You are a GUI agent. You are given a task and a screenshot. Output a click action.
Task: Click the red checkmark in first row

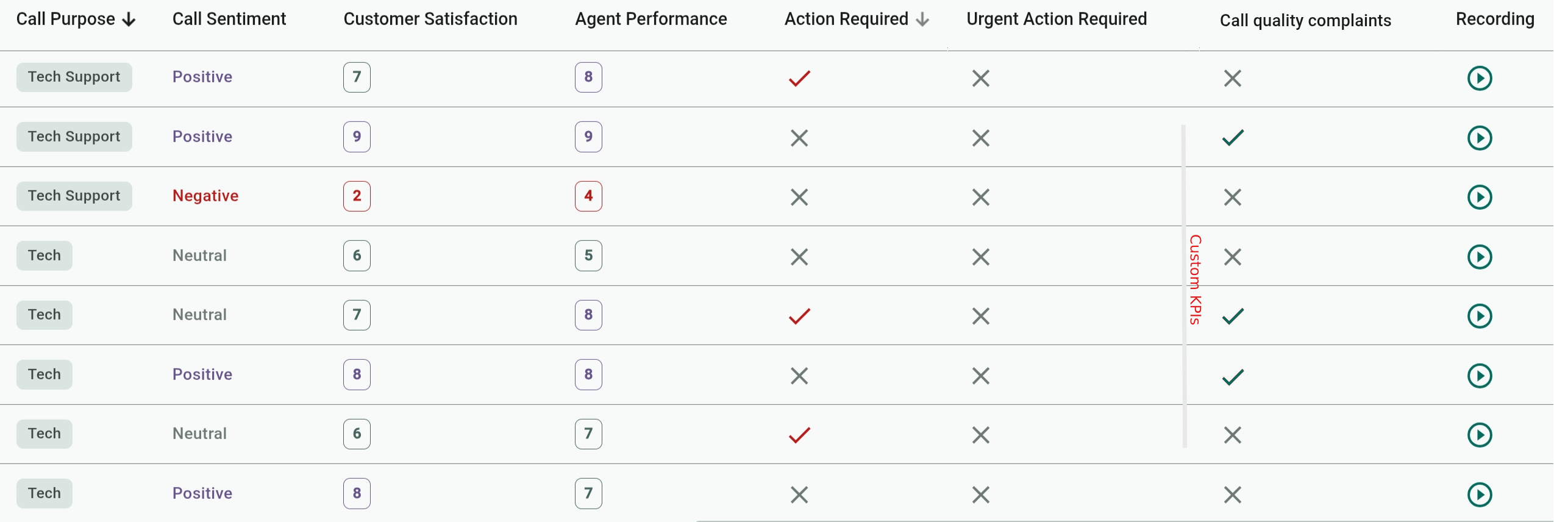799,78
